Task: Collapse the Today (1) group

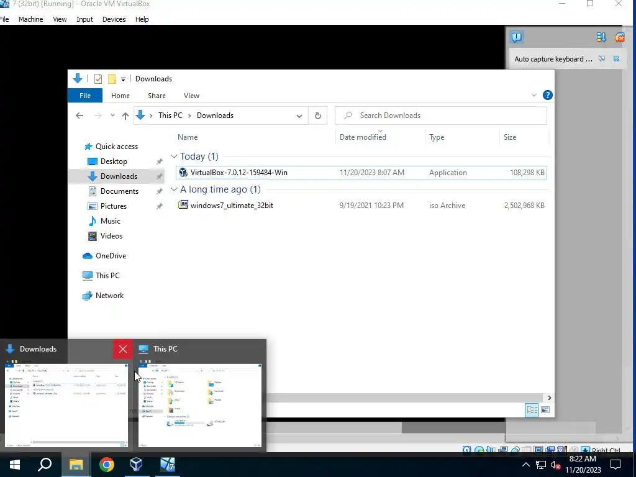Action: point(174,156)
